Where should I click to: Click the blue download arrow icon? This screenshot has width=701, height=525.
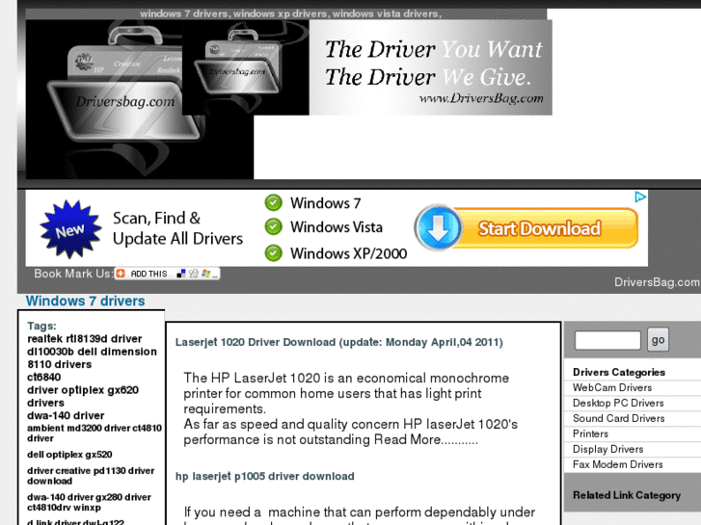[x=438, y=227]
